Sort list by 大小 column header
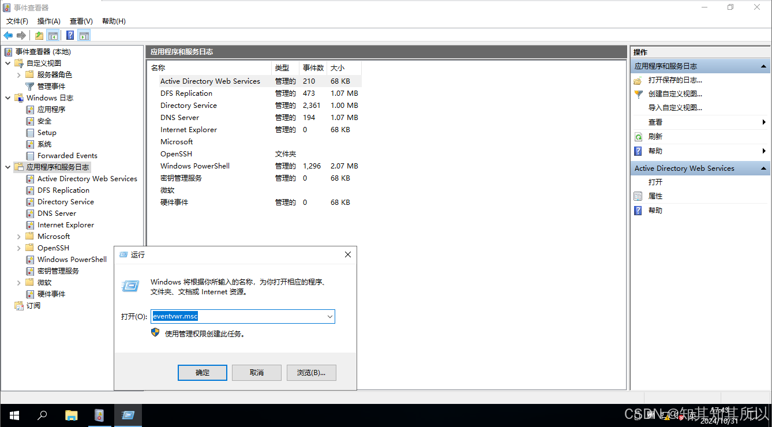Viewport: 772px width, 427px height. tap(344, 68)
